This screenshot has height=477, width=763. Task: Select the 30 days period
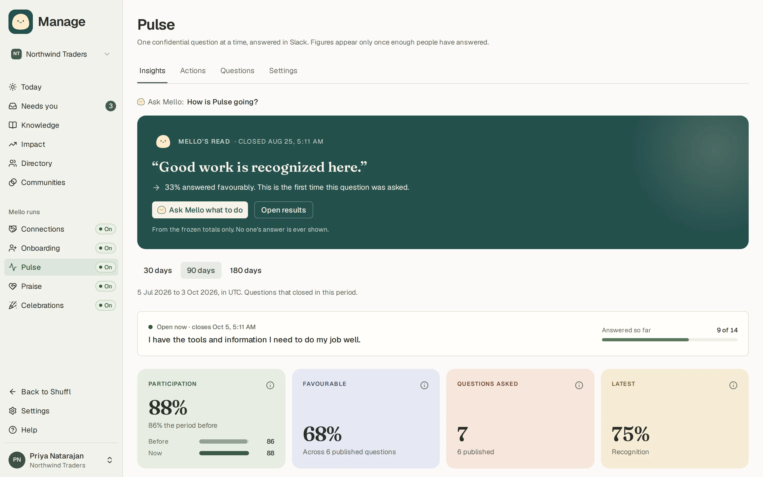(158, 270)
